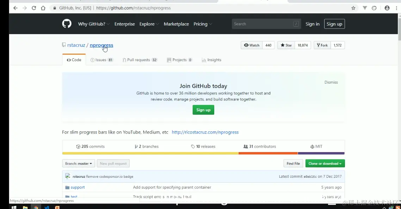Open the browser home page icon
Viewport: 401px width, 209px height.
click(43, 8)
